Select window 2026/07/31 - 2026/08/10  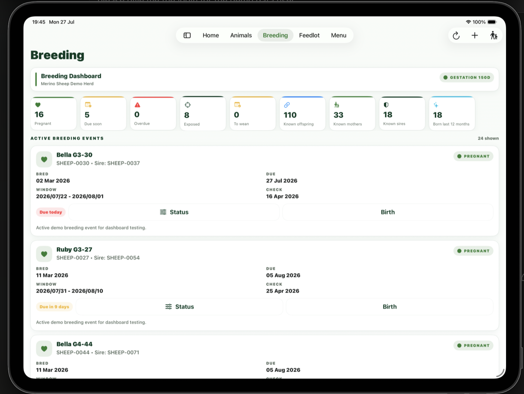(x=70, y=291)
